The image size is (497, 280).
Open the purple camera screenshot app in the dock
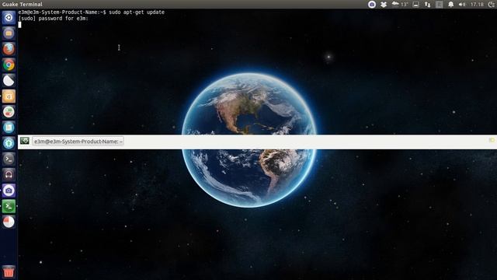(x=9, y=191)
